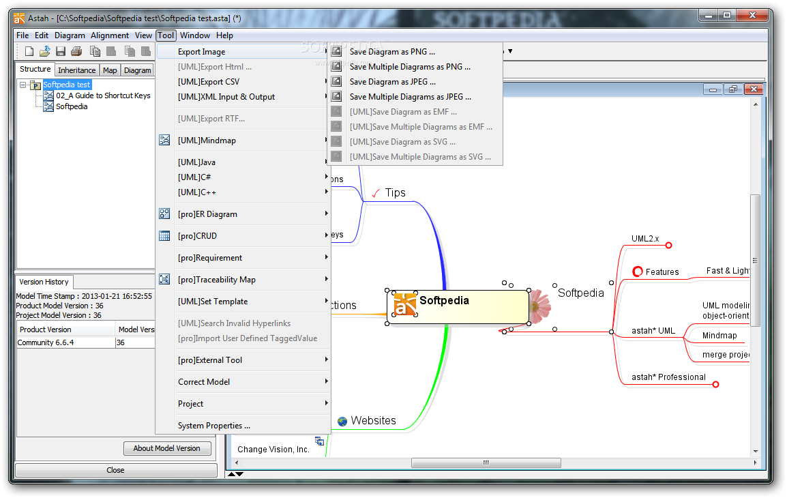Click the Traceability Map menu icon

pyautogui.click(x=164, y=279)
